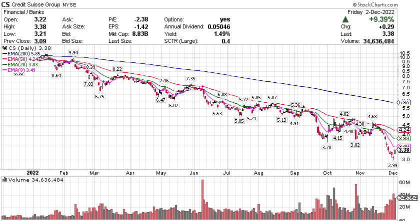Click the 4.68 price label in November

point(372,117)
